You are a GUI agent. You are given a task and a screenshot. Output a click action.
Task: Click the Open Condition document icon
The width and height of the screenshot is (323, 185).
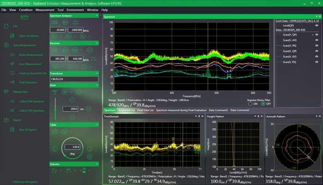[12, 36]
